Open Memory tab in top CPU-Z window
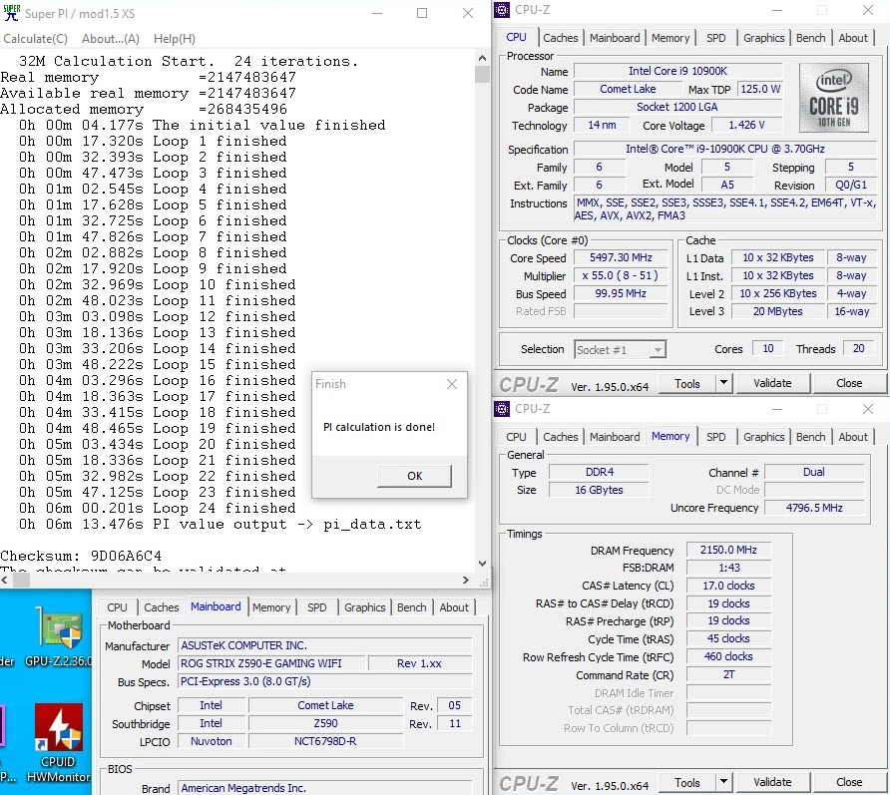The image size is (890, 795). coord(670,38)
